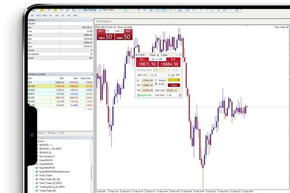The width and height of the screenshot is (290, 193).
Task: Switch to H1 timeframe
Action: [x=50, y=16]
